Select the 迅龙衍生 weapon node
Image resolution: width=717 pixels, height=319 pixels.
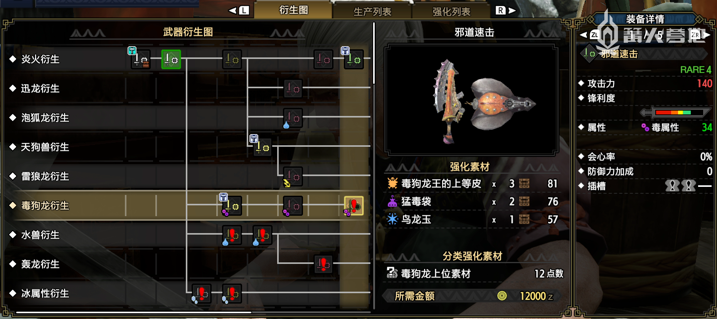(293, 89)
